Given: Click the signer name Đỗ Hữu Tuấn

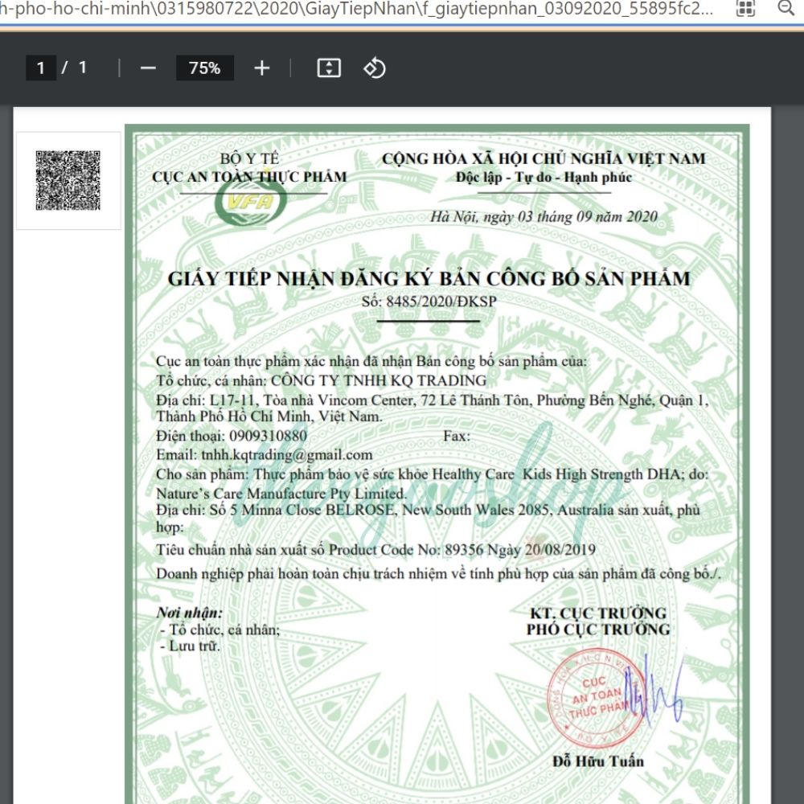Looking at the screenshot, I should point(597,761).
